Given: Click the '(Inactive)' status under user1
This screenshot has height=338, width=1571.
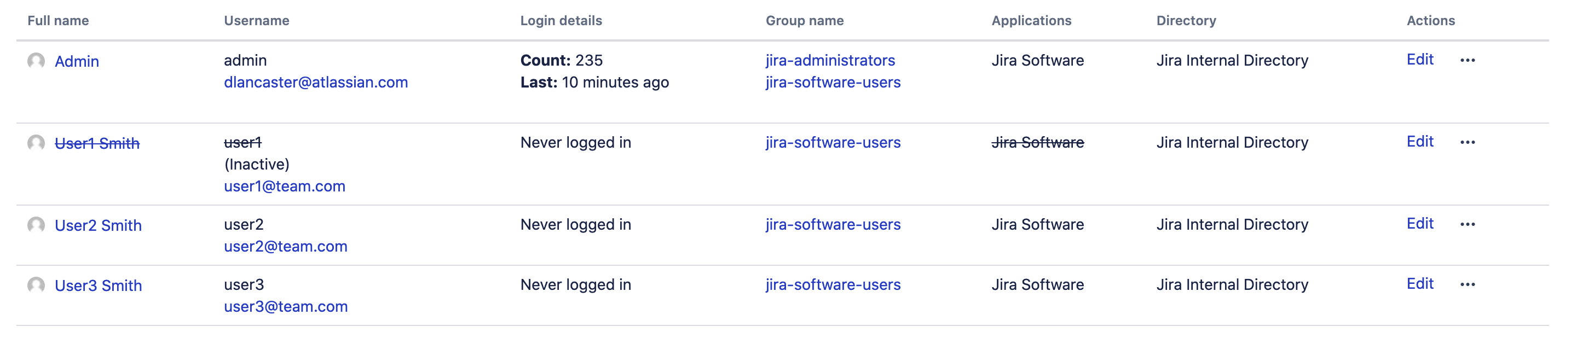Looking at the screenshot, I should [x=257, y=165].
